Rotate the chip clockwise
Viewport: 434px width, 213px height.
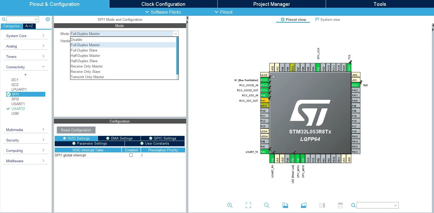click(285, 205)
